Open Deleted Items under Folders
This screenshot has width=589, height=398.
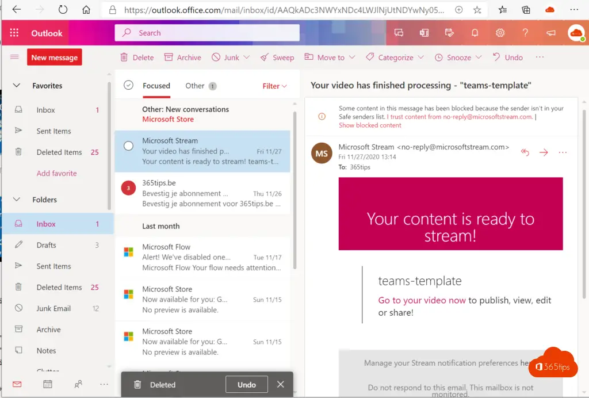pyautogui.click(x=58, y=287)
